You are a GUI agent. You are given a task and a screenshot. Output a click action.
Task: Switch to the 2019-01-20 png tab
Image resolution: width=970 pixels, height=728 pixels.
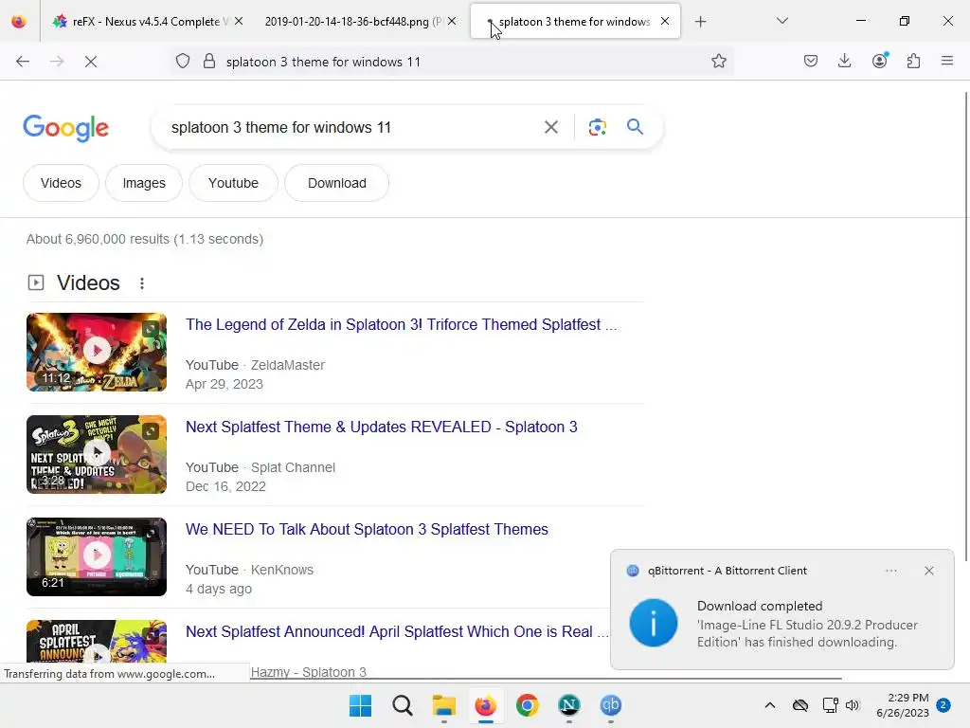[x=353, y=22]
